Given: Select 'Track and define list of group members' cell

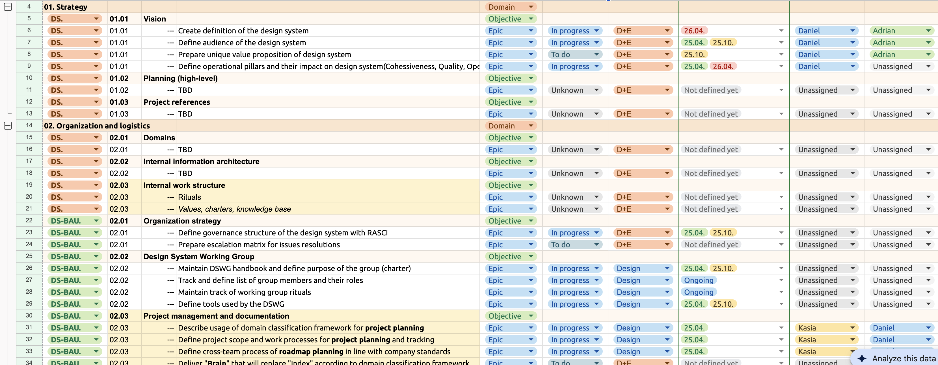Looking at the screenshot, I should tap(328, 280).
